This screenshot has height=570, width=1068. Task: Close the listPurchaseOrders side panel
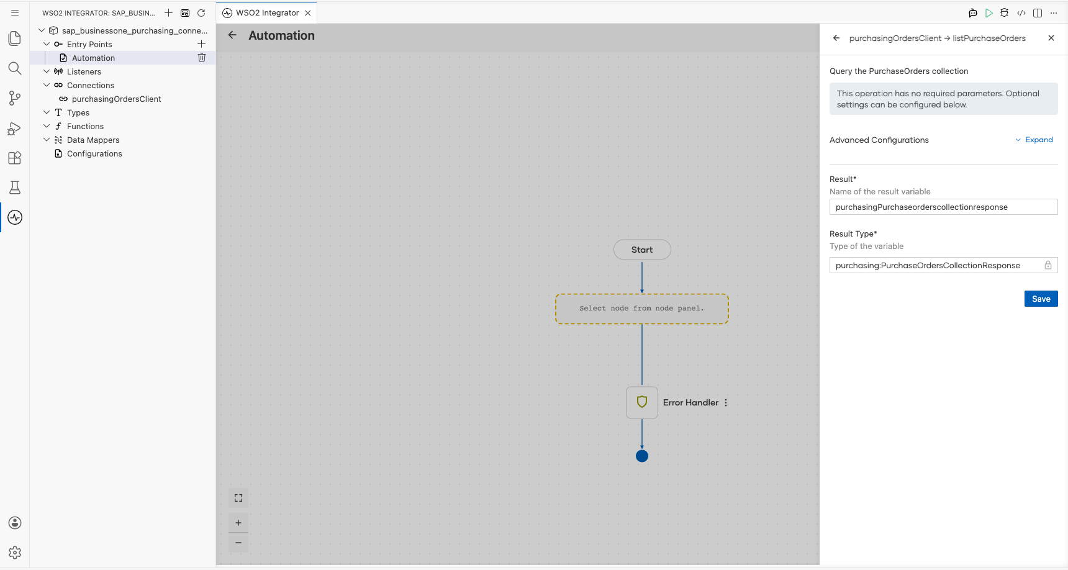1051,38
